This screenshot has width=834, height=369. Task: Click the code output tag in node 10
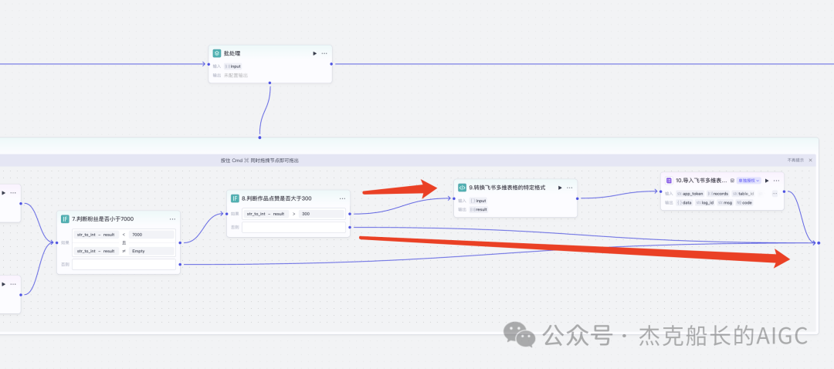[x=744, y=202]
